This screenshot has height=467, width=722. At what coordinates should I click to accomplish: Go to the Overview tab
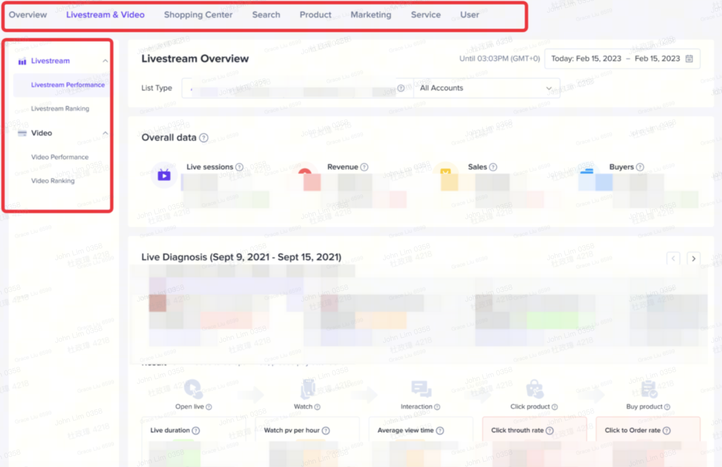28,15
